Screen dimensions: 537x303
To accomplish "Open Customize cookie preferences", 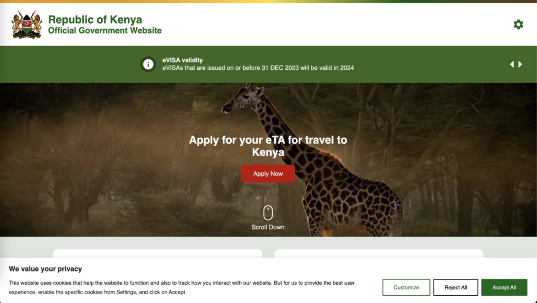I will [x=406, y=287].
